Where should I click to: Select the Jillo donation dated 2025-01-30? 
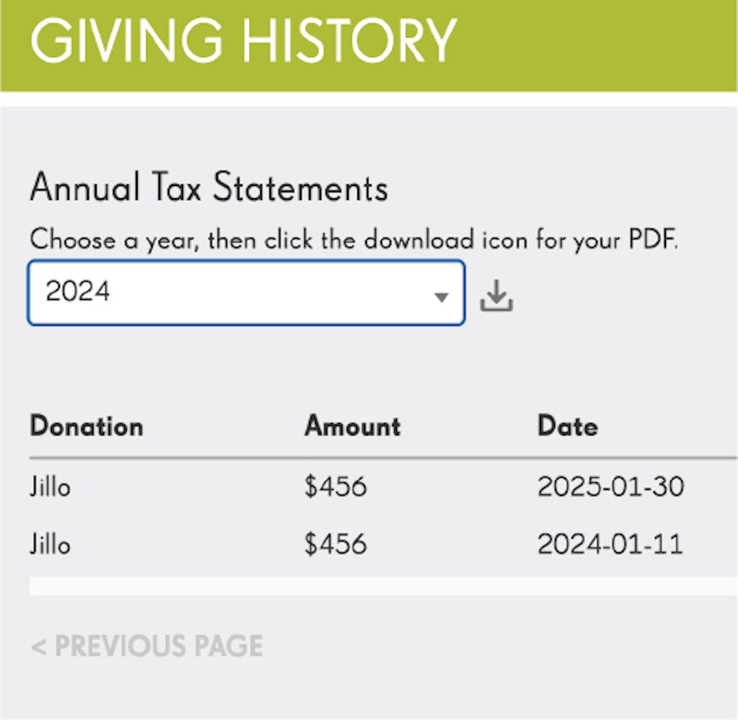tap(50, 487)
